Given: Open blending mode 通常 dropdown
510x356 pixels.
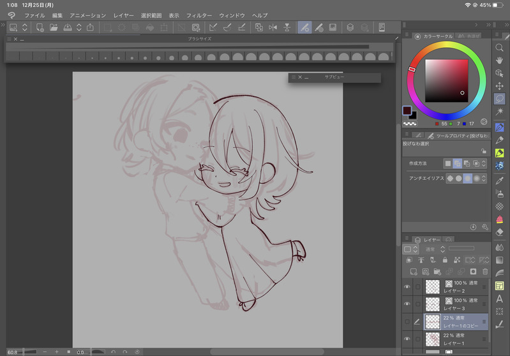Looking at the screenshot, I should pyautogui.click(x=435, y=249).
